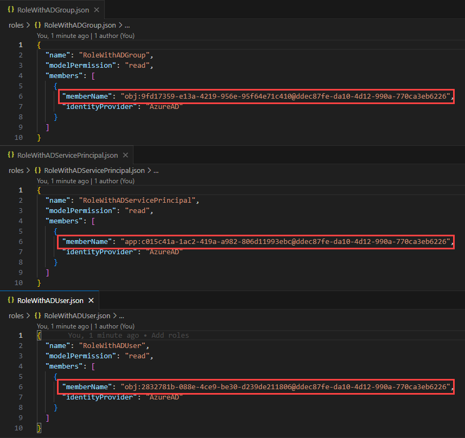Place cursor on "RoleWithADUser" name value in code
Image resolution: width=465 pixels, height=438 pixels.
tap(112, 345)
